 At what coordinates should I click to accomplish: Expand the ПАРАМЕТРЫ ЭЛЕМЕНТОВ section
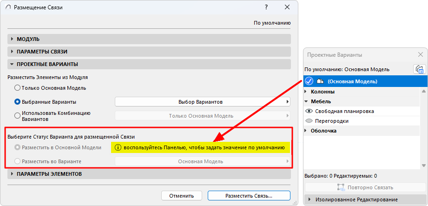[149, 174]
